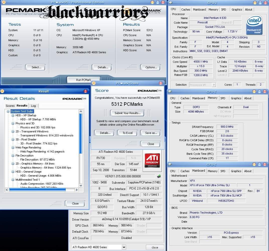Click the Run PCMark button

(x=83, y=80)
